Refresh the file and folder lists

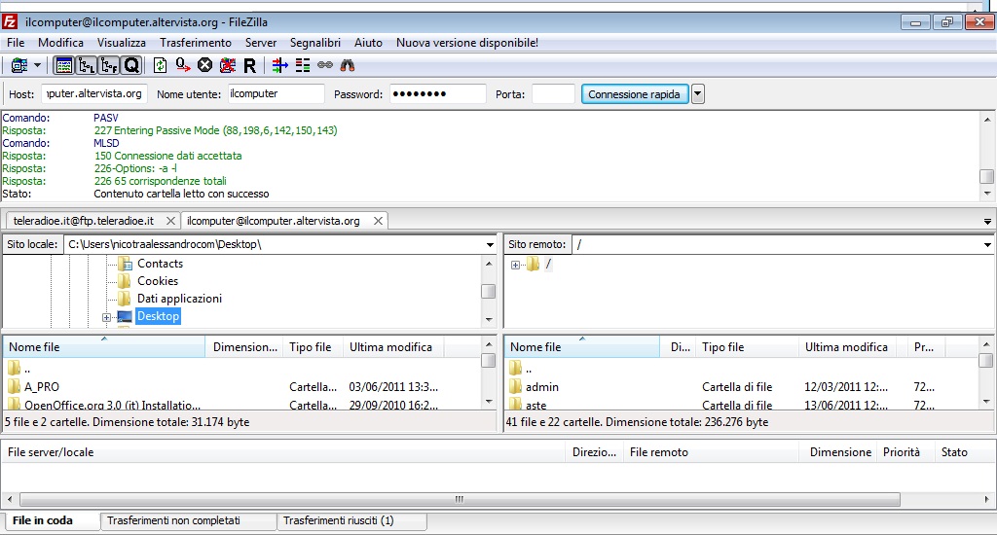[161, 65]
